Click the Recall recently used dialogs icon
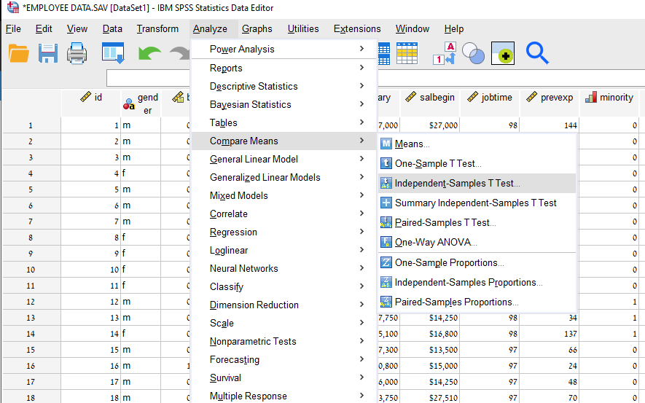This screenshot has height=403, width=645. click(x=113, y=53)
